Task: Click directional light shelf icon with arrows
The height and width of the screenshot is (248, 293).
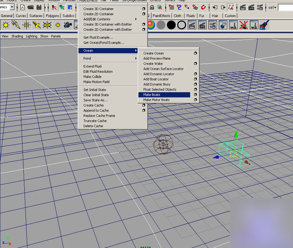Action: click(16, 25)
